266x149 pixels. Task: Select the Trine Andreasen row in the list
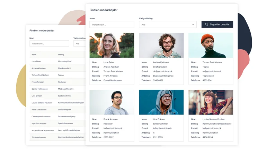click(57, 137)
